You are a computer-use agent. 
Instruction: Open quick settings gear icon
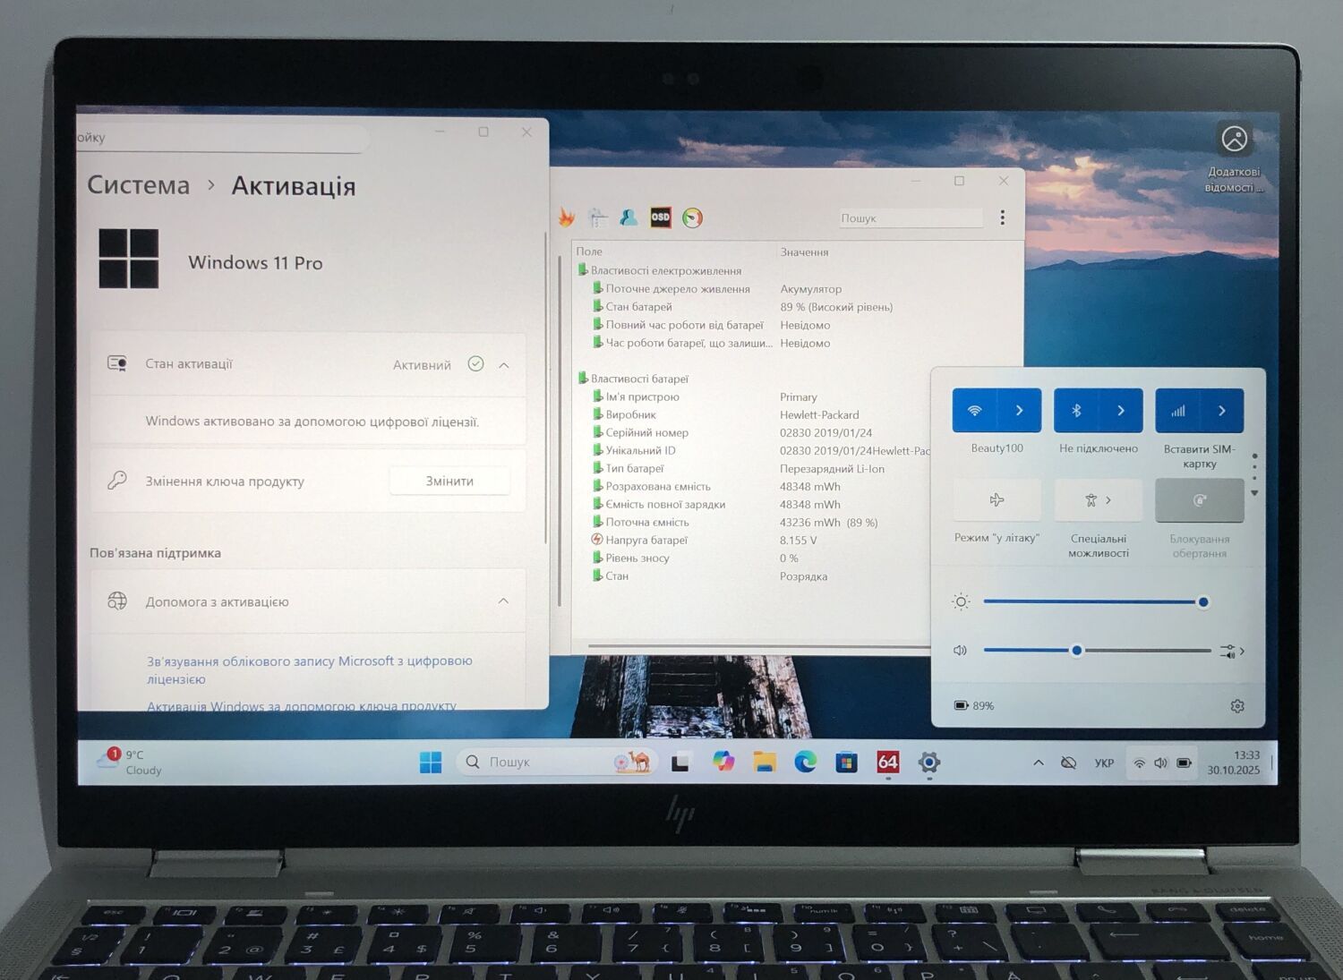pyautogui.click(x=1237, y=706)
